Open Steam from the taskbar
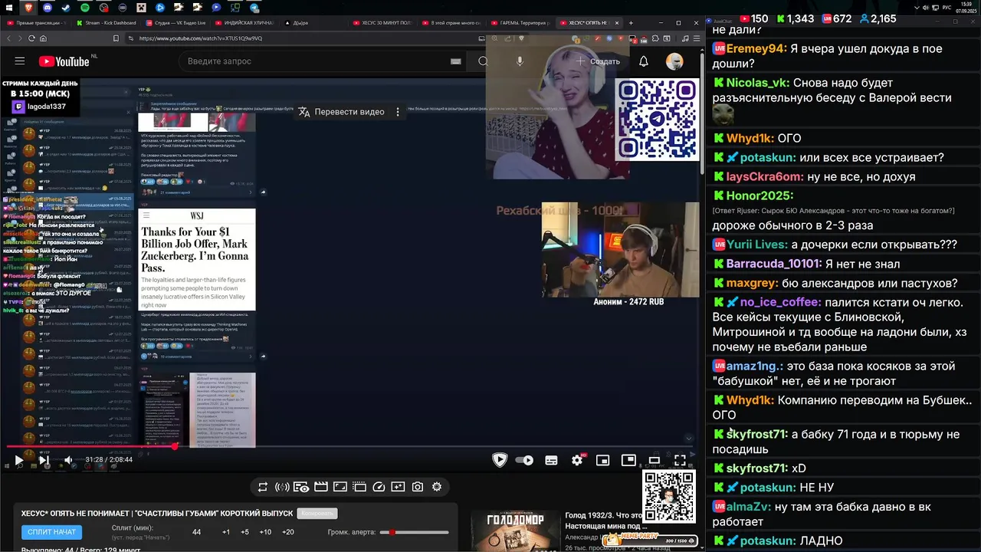The height and width of the screenshot is (552, 981). pyautogui.click(x=66, y=8)
